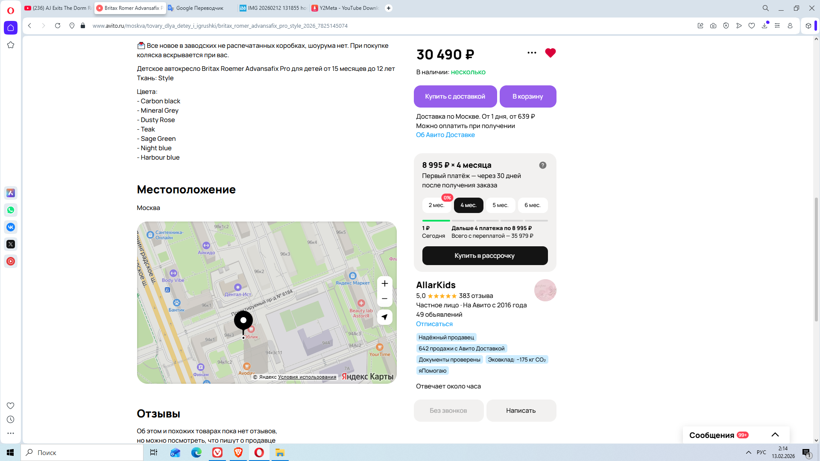Show hidden system tray icons chevron
820x461 pixels.
coord(748,452)
